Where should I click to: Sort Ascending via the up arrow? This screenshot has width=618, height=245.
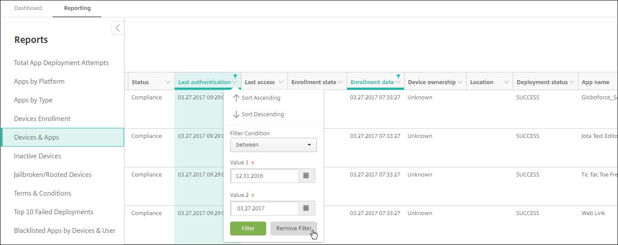pyautogui.click(x=236, y=98)
